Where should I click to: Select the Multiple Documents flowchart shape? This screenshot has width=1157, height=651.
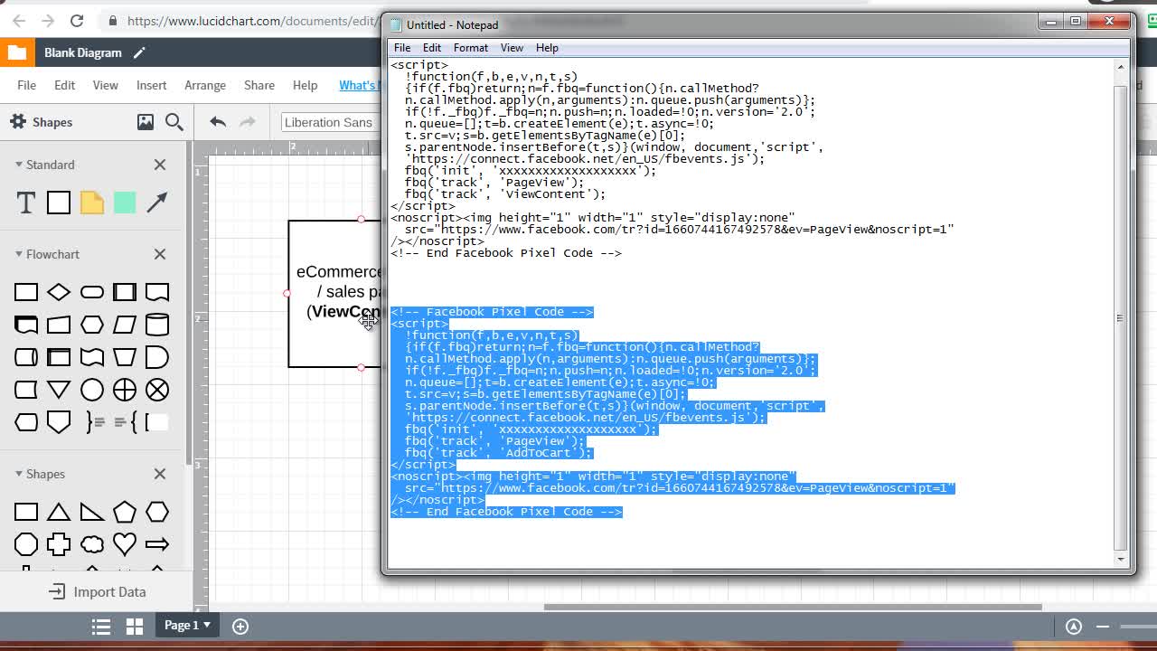(26, 325)
